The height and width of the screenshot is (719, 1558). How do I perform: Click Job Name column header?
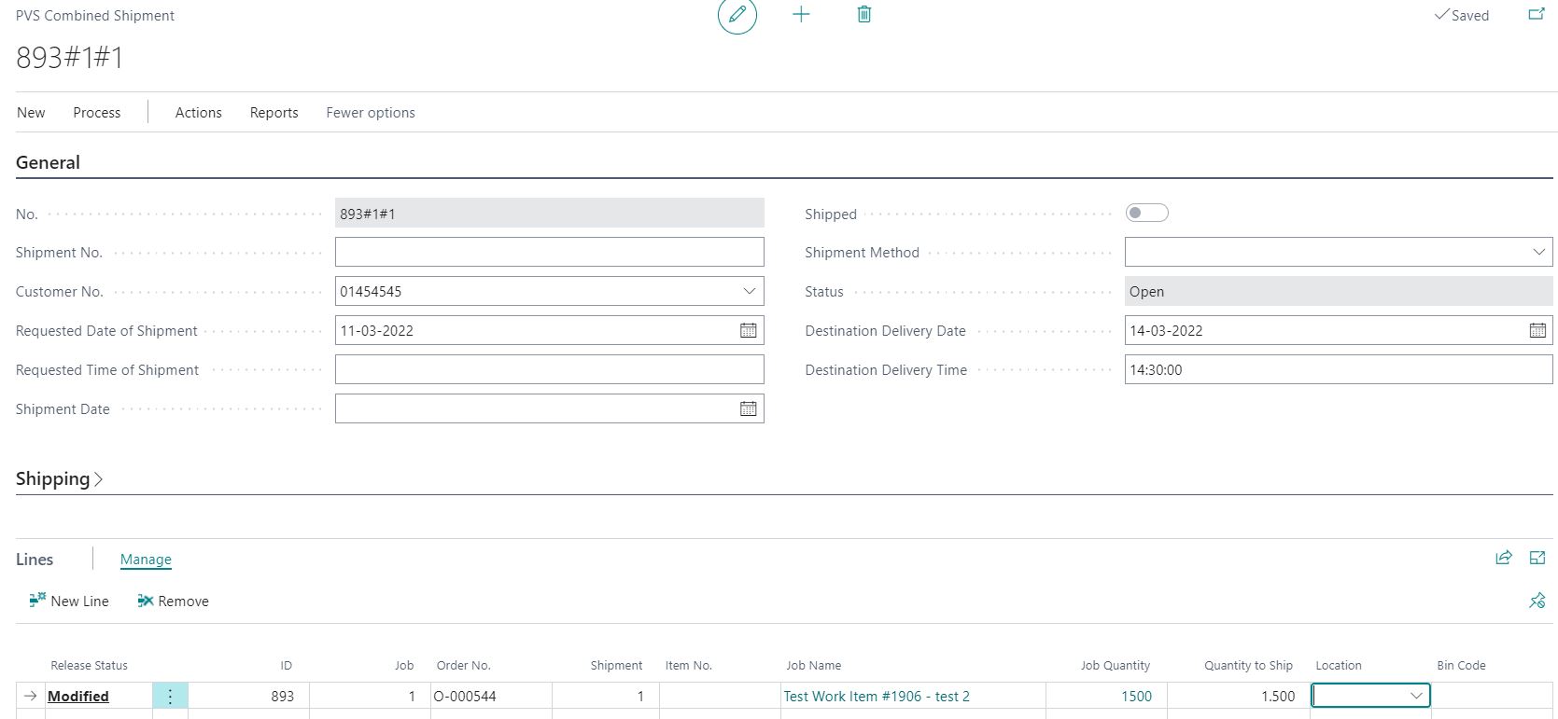[813, 665]
